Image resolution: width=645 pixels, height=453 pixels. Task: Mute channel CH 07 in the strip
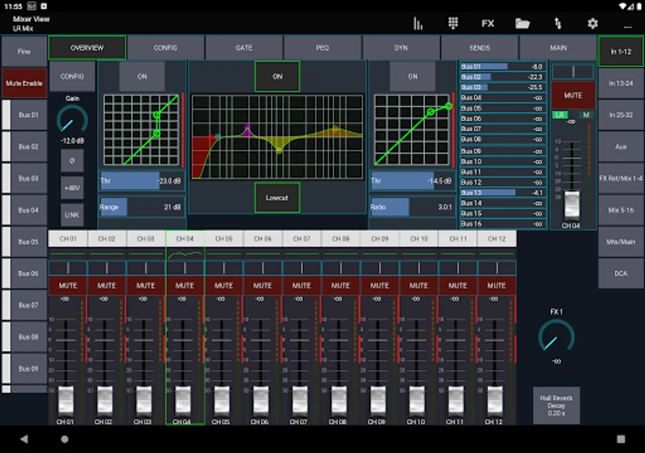click(x=301, y=285)
